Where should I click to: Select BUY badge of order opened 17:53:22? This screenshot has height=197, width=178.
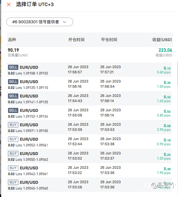[13, 168]
